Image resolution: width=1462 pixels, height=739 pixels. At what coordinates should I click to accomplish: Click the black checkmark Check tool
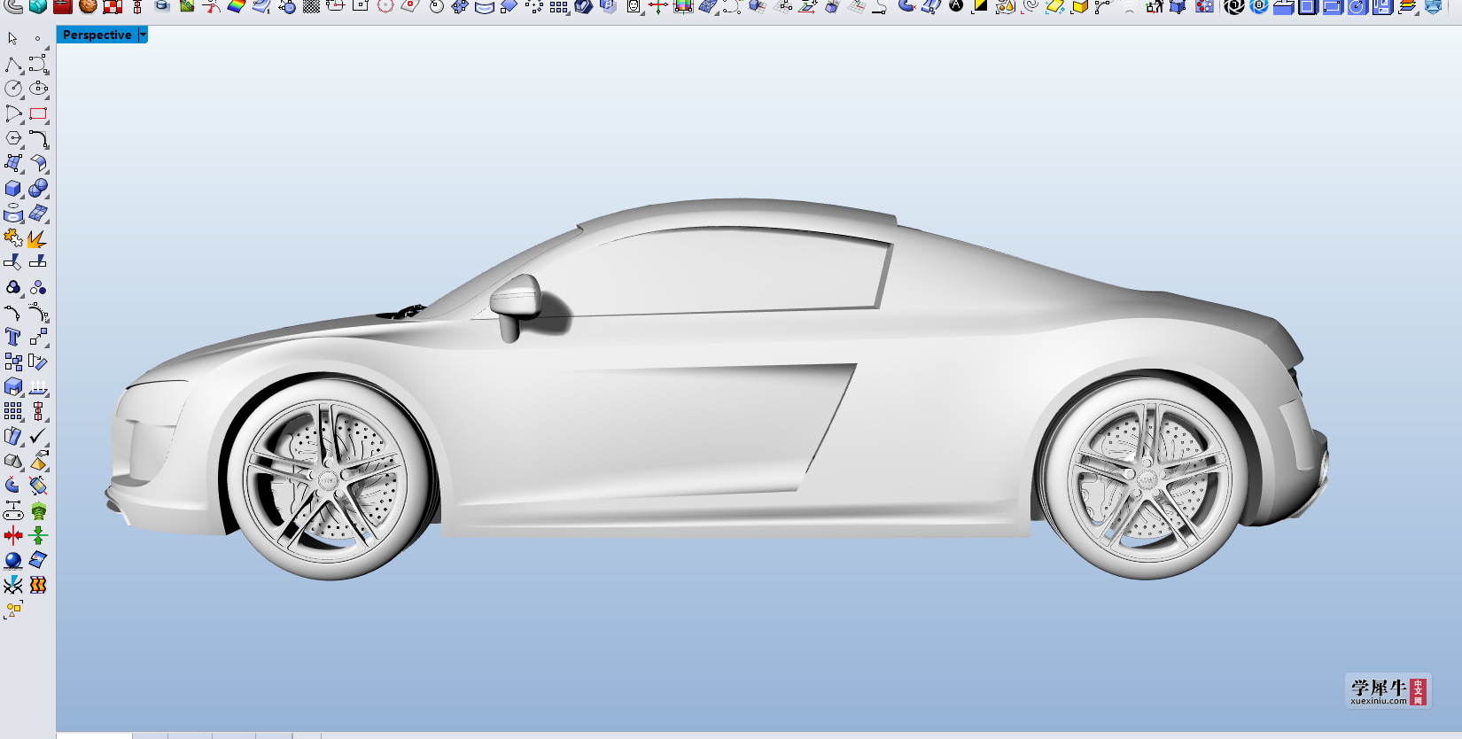[38, 436]
